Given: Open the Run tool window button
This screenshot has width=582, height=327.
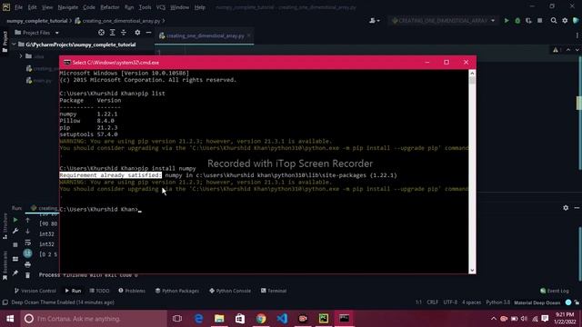Looking at the screenshot, I should [73, 291].
